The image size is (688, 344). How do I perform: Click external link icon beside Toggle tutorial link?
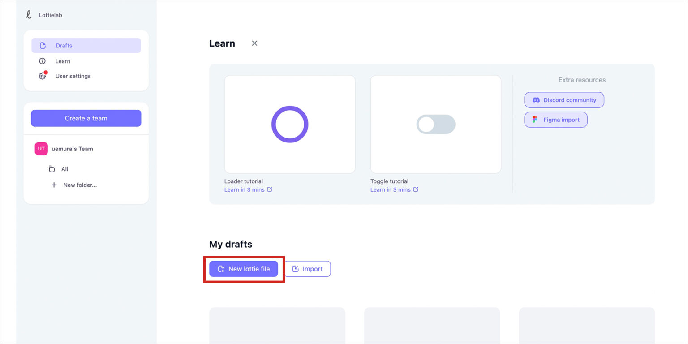pyautogui.click(x=416, y=189)
